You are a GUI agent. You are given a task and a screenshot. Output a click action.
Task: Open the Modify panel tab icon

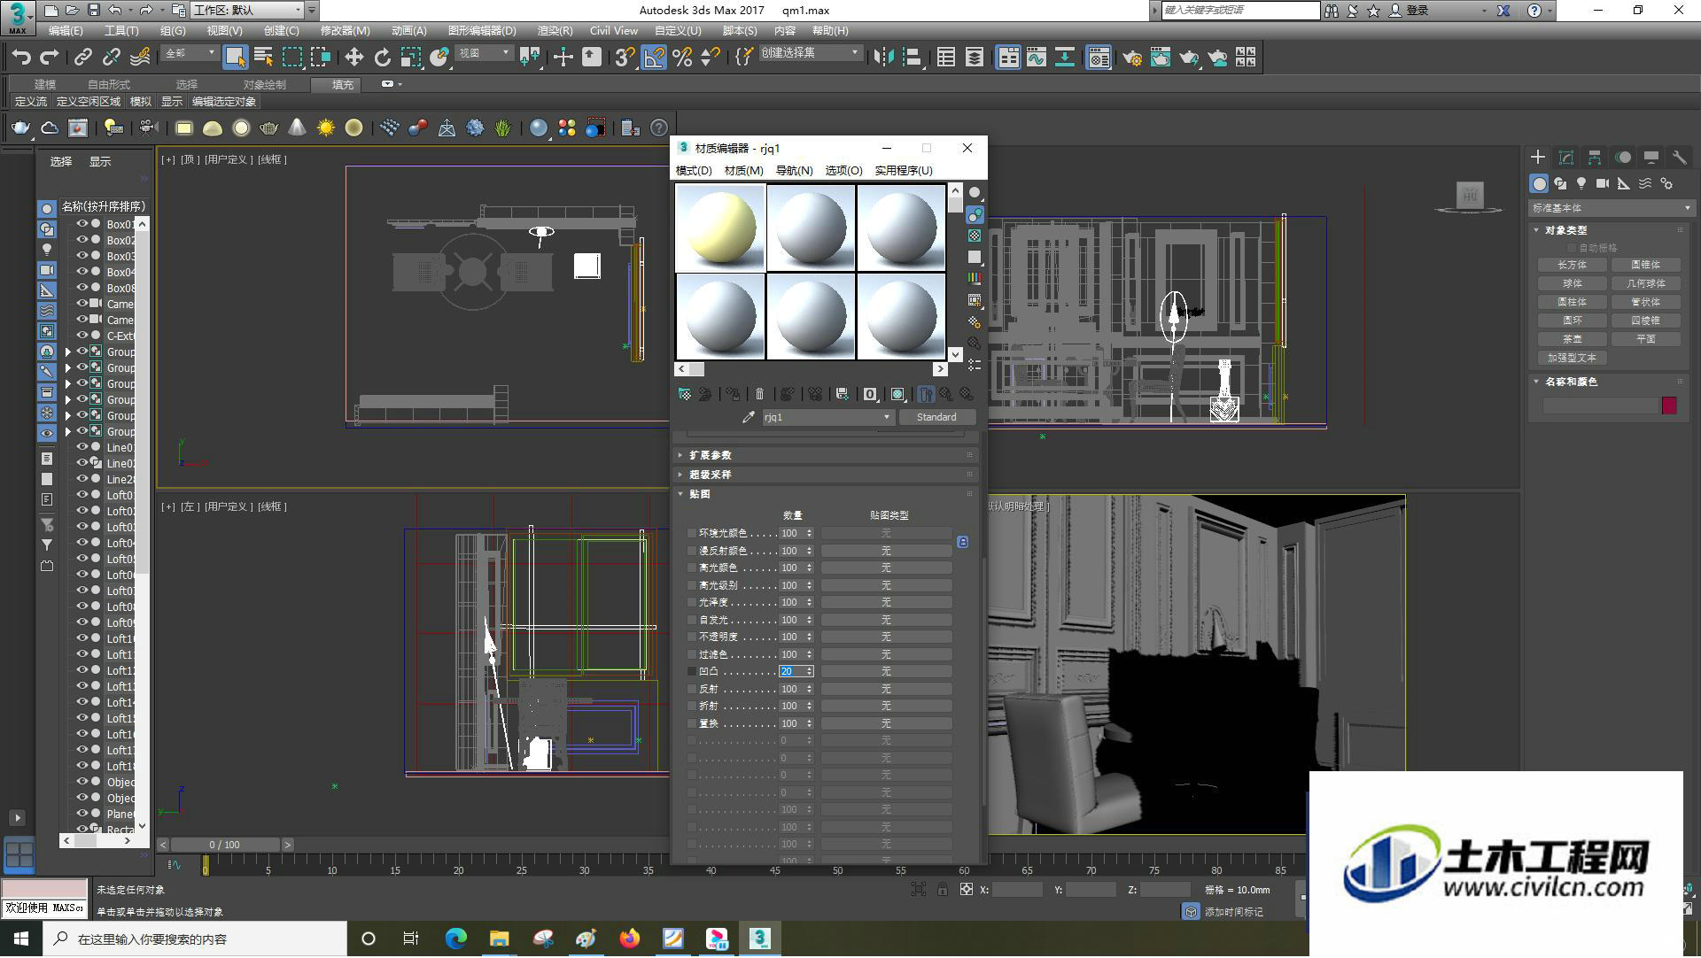tap(1565, 158)
